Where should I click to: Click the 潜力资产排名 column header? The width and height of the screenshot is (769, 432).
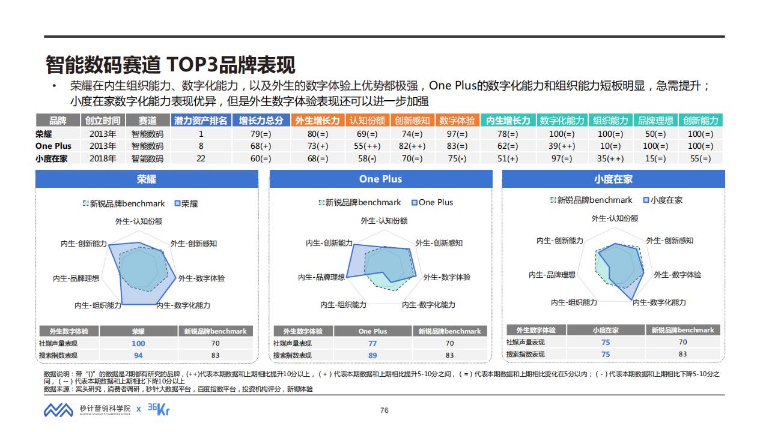(x=201, y=121)
